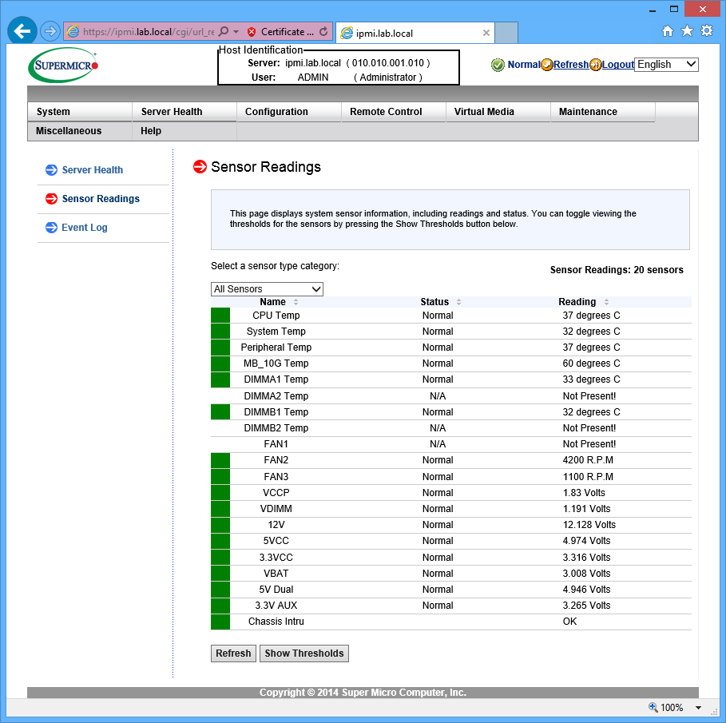Image resolution: width=726 pixels, height=723 pixels.
Task: Click the Logout link
Action: [x=618, y=65]
